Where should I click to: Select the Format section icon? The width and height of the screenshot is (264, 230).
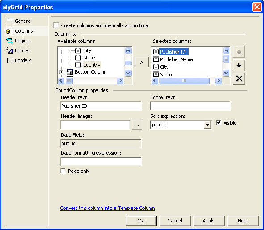point(9,50)
